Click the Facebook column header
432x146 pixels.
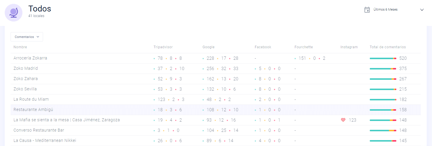263,47
